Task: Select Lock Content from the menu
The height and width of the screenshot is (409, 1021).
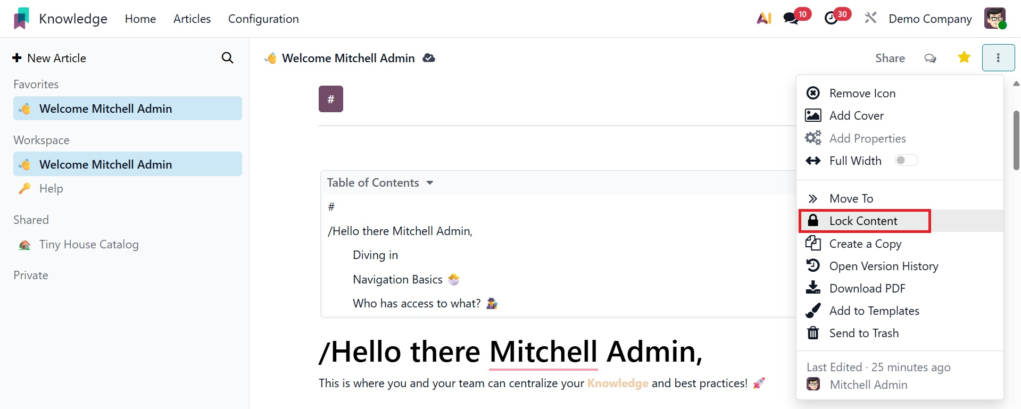Action: pos(863,221)
